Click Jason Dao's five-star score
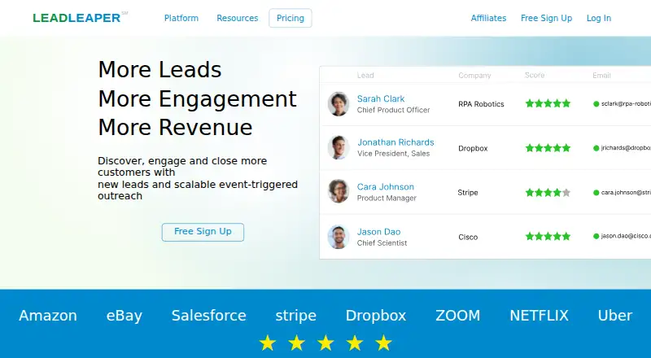The height and width of the screenshot is (358, 651). [x=548, y=236]
